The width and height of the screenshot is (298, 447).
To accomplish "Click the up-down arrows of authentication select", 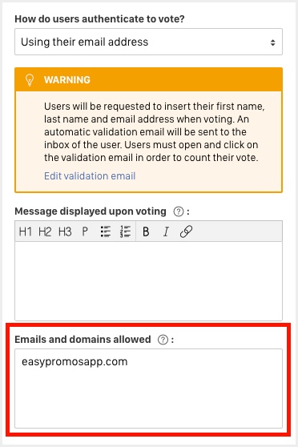I will [272, 42].
